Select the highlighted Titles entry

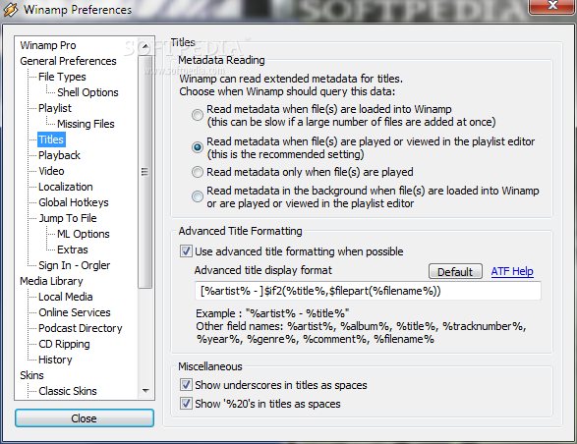coord(51,139)
